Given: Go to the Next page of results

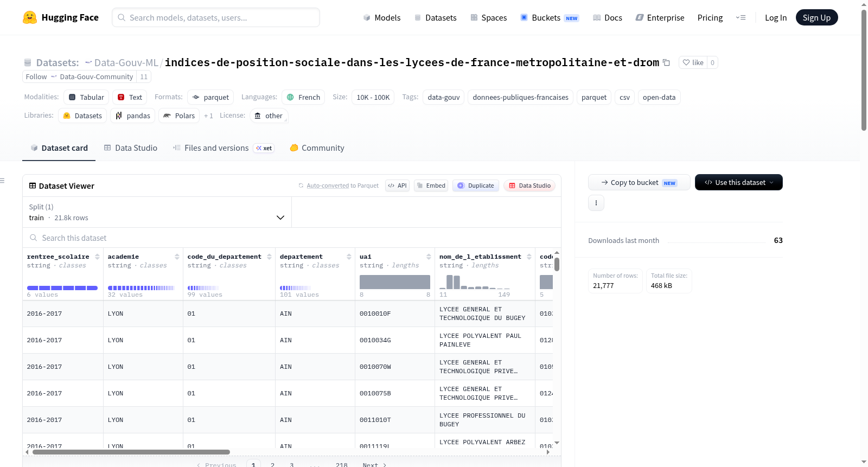Looking at the screenshot, I should click(374, 465).
